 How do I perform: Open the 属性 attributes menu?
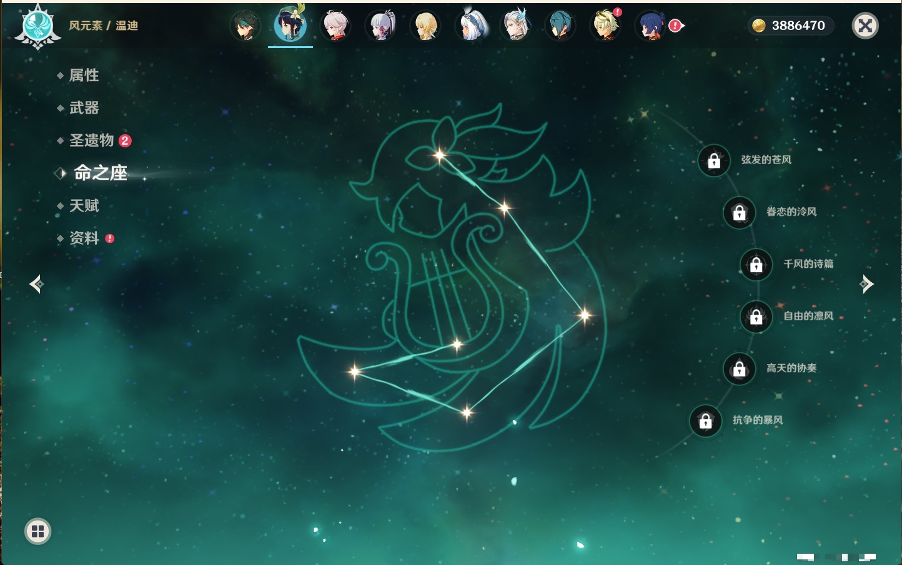pos(84,76)
